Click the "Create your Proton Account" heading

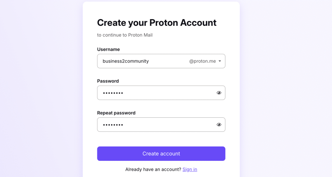tap(157, 23)
